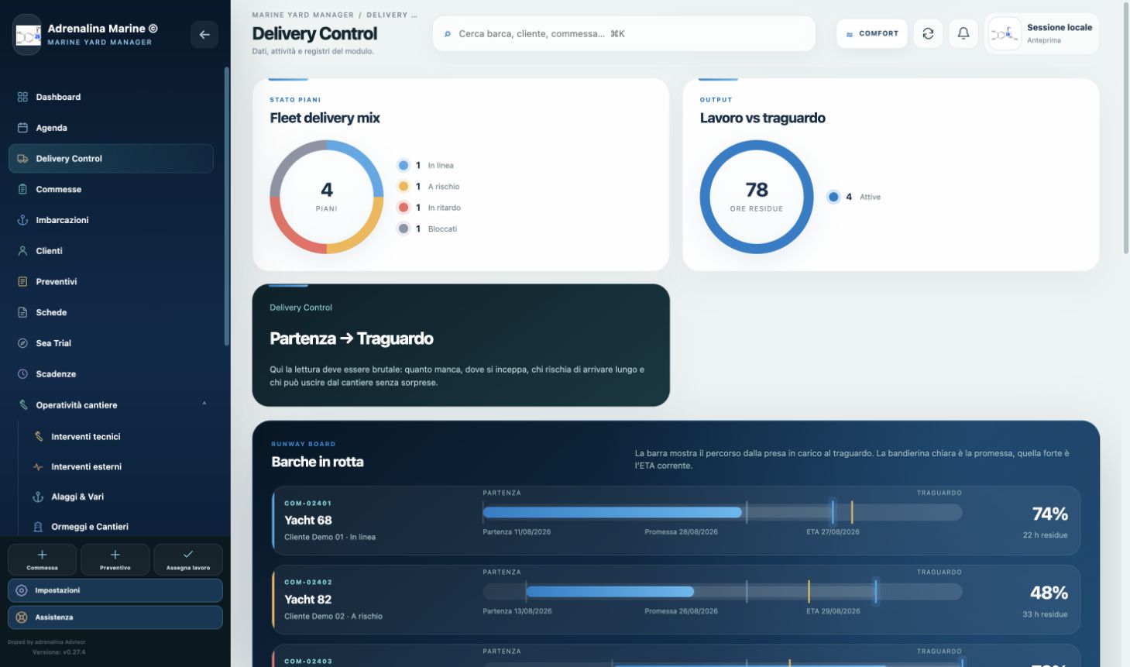Click the Schede file icon

point(22,312)
